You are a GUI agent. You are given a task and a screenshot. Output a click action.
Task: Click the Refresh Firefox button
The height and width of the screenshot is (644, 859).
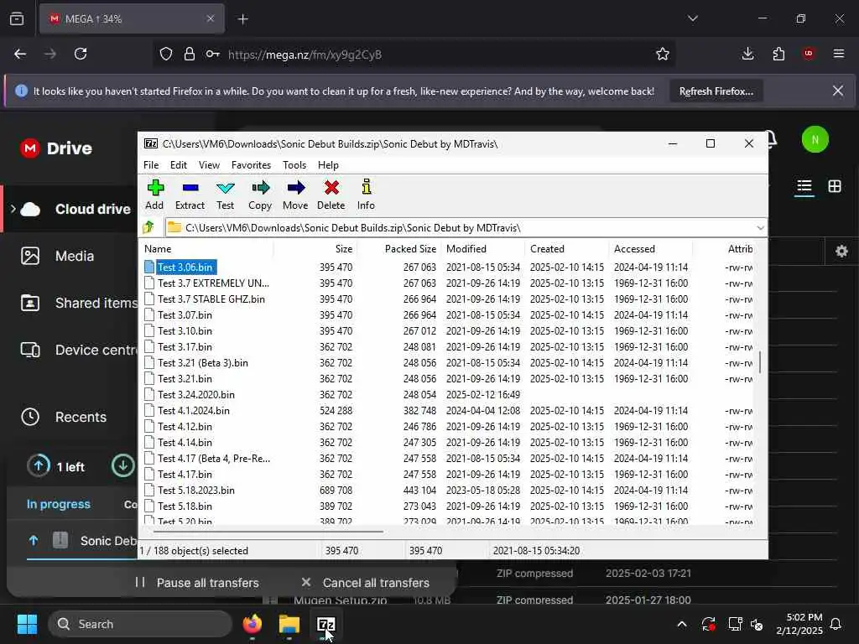coord(716,91)
